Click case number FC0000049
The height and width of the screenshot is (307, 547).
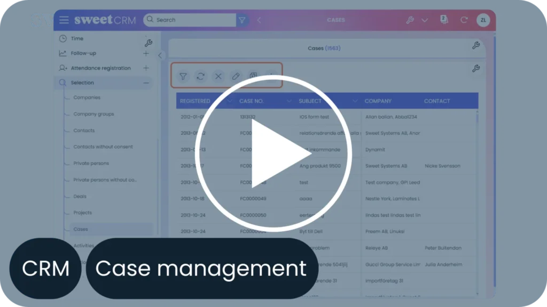[253, 199]
